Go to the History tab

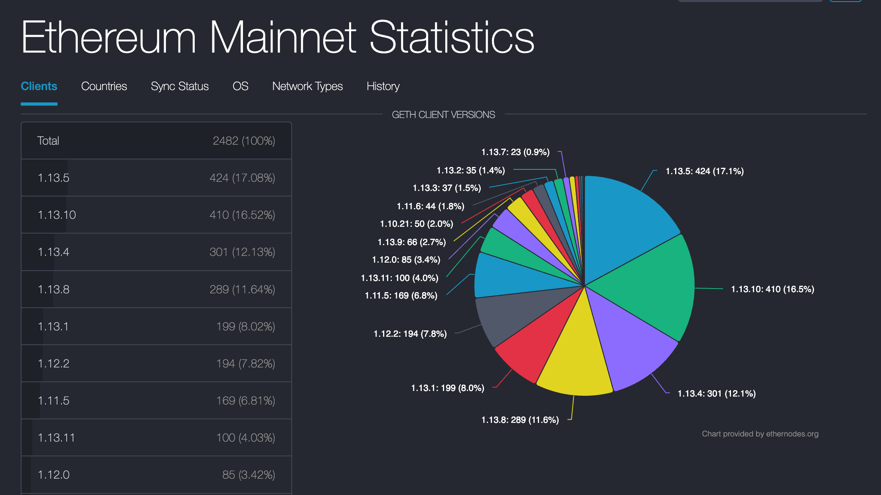pos(383,86)
